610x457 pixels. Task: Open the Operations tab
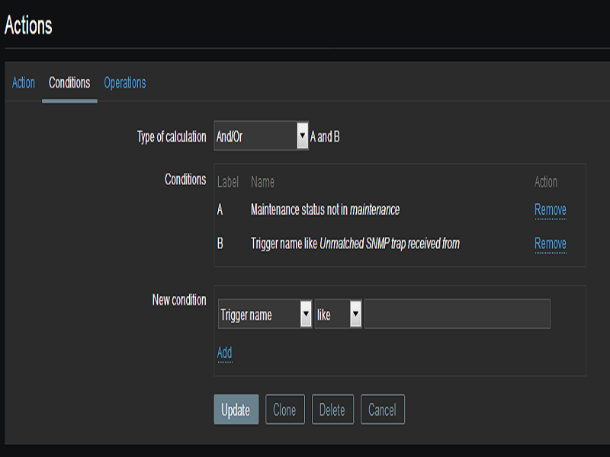point(125,83)
